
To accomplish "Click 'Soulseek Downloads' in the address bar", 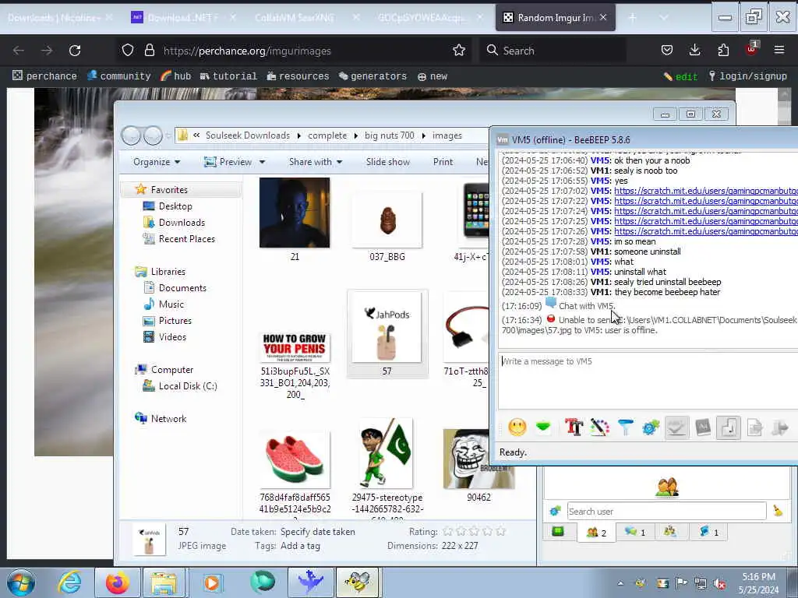I will pos(247,135).
